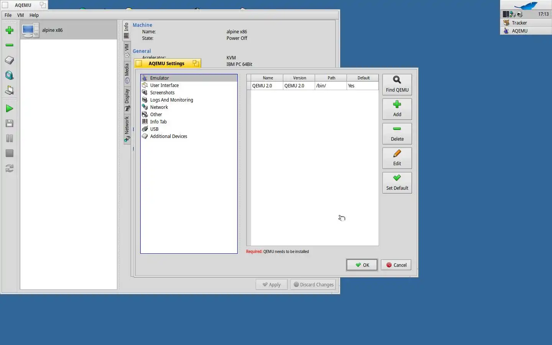Click the Name column header
Viewport: 552px width, 345px height.
coord(268,78)
